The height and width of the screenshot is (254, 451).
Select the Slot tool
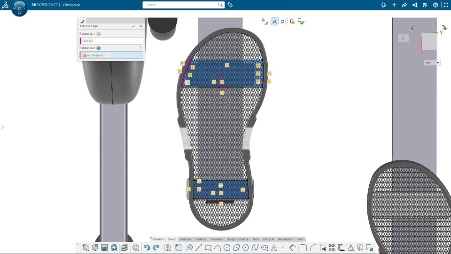[x=264, y=247]
